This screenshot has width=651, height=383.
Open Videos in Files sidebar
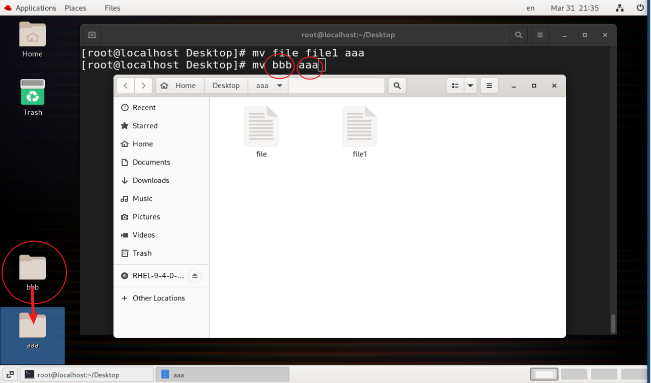(x=161, y=235)
